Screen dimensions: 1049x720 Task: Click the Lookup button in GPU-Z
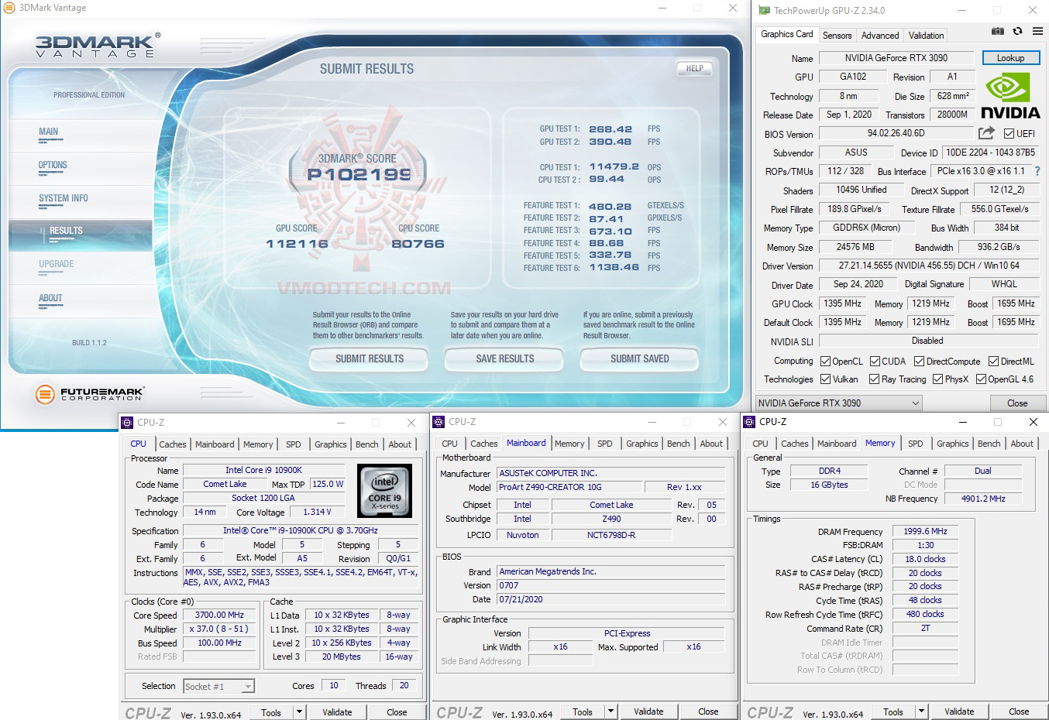pyautogui.click(x=1011, y=58)
